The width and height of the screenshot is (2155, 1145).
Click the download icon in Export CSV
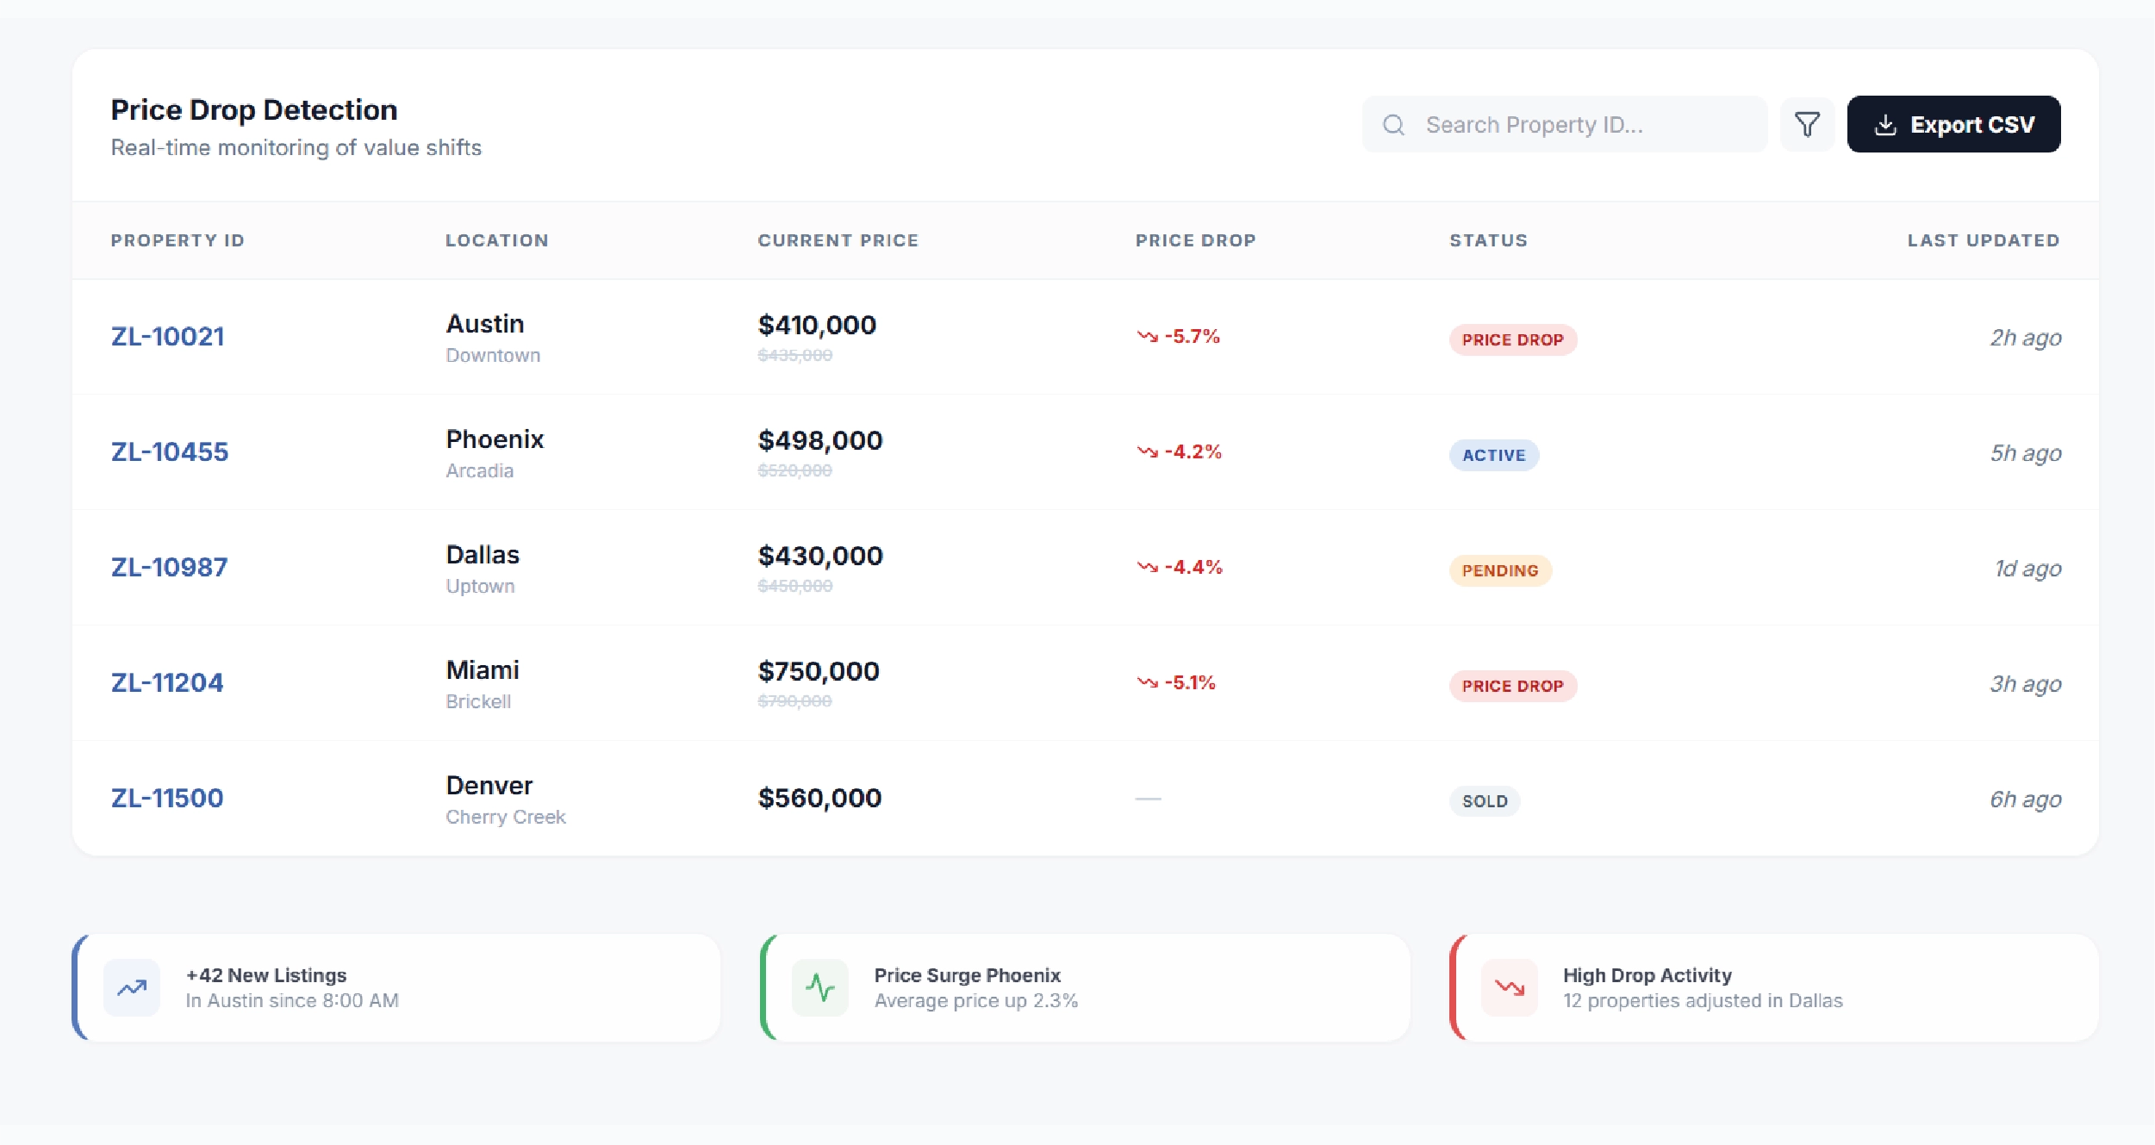[x=1885, y=125]
